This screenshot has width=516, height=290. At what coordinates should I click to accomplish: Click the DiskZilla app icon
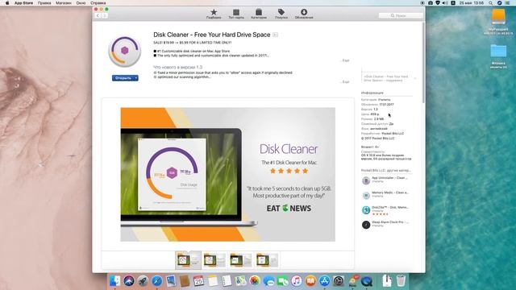366,210
